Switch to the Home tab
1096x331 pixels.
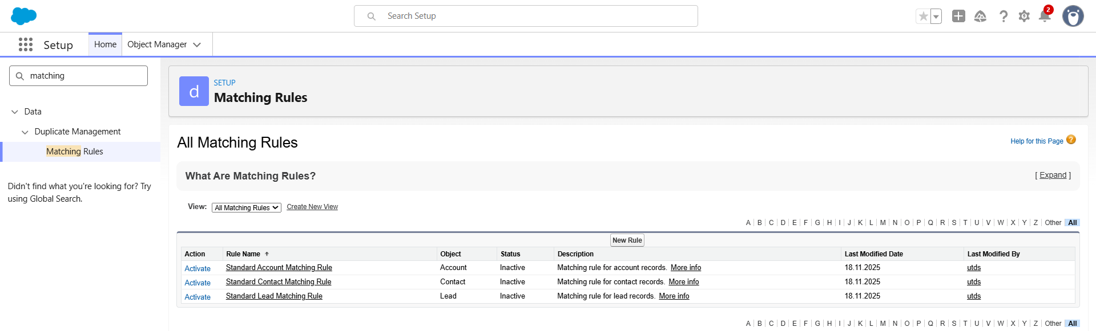tap(105, 44)
